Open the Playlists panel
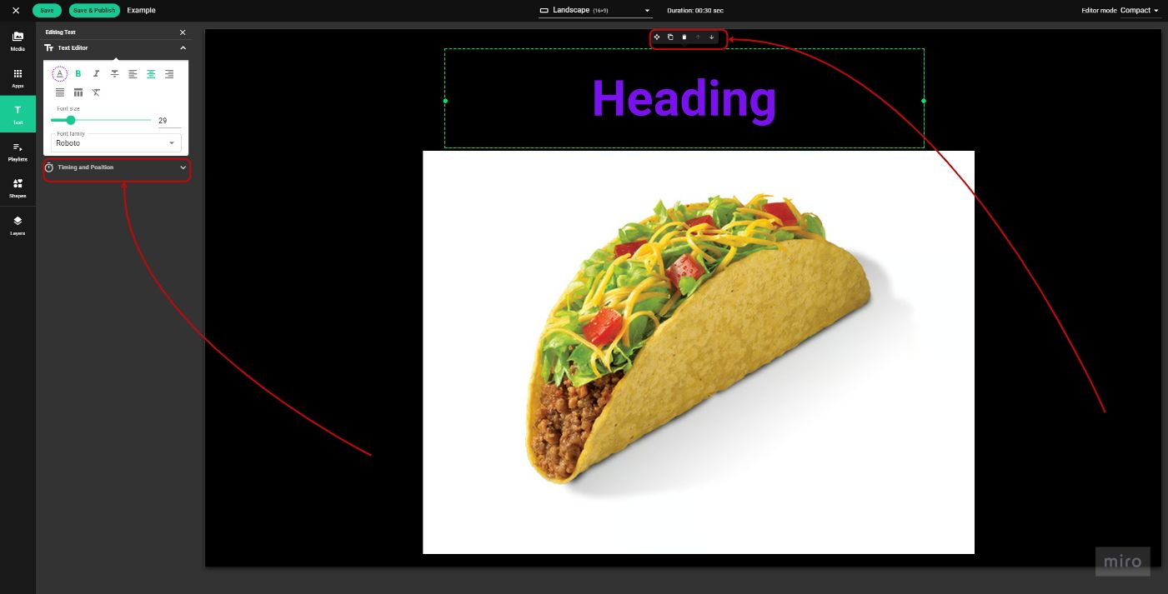This screenshot has width=1168, height=594. coord(18,152)
